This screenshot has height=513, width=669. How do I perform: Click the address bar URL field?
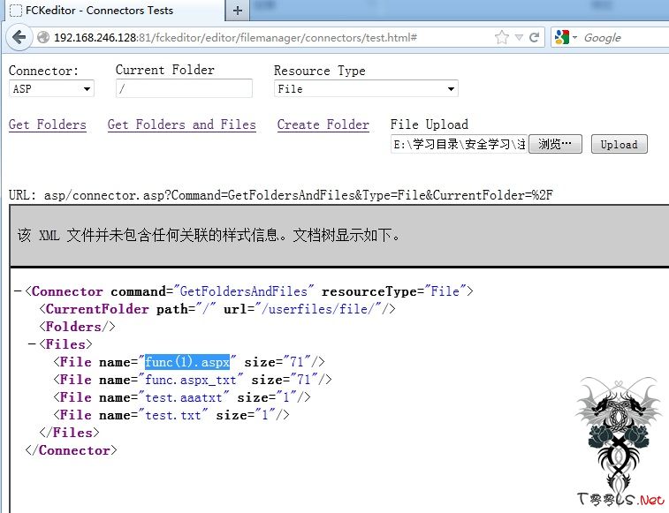[x=273, y=38]
